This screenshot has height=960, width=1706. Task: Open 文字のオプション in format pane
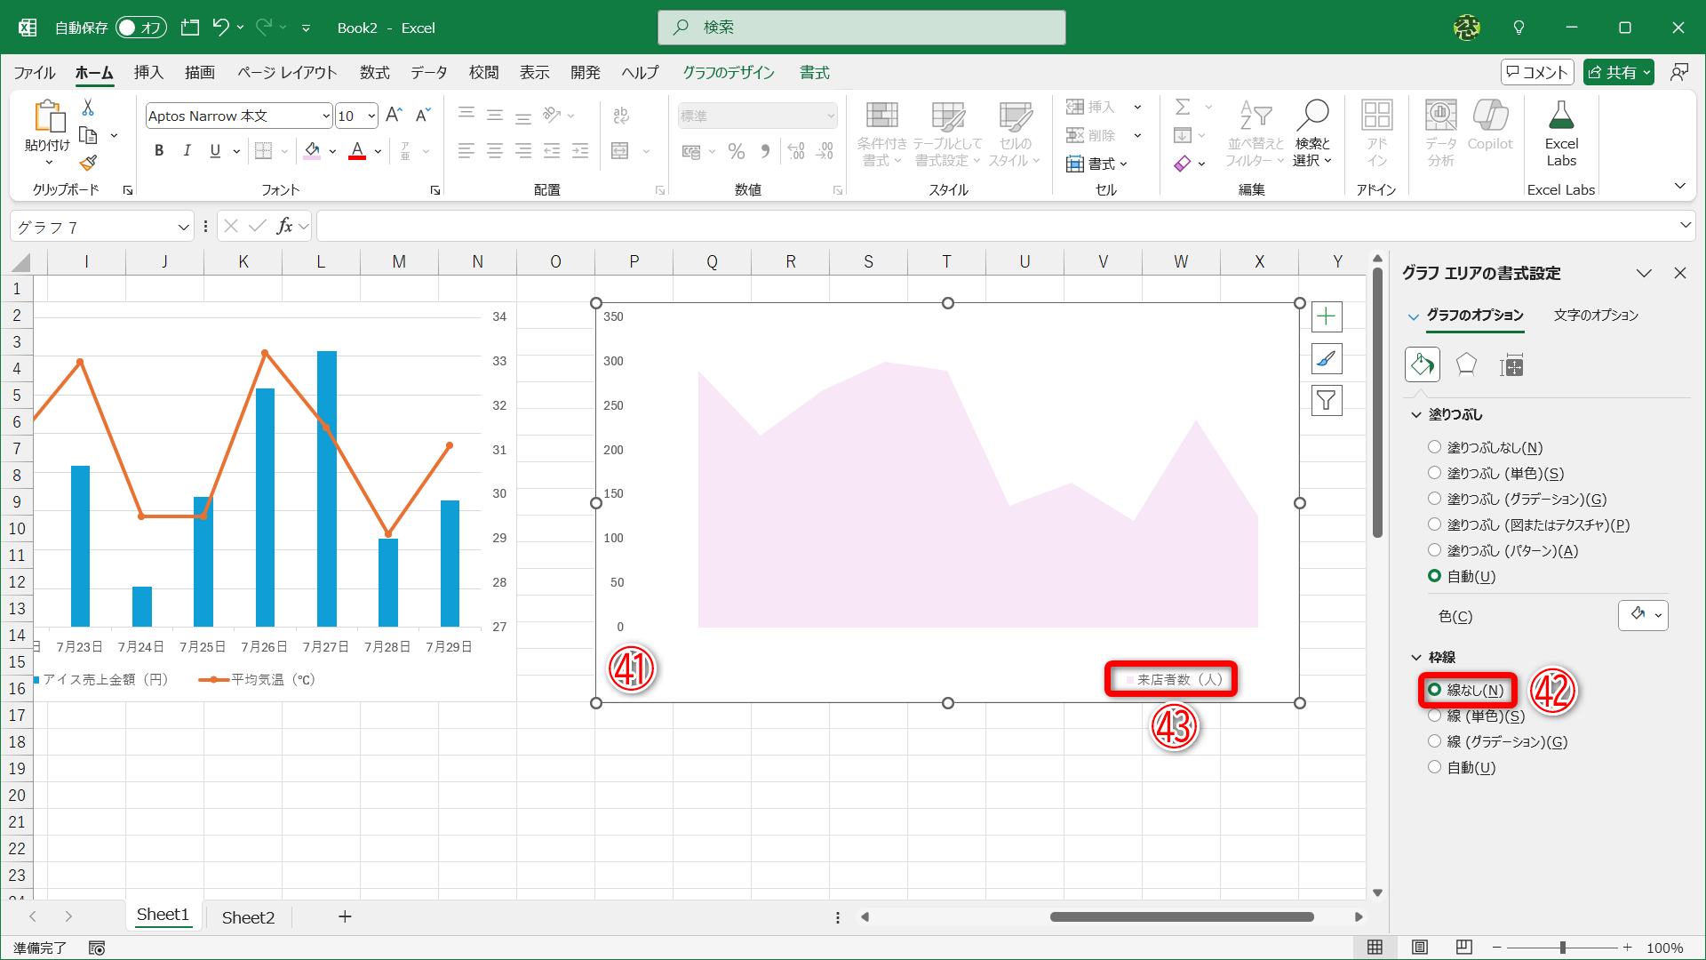[x=1596, y=316]
